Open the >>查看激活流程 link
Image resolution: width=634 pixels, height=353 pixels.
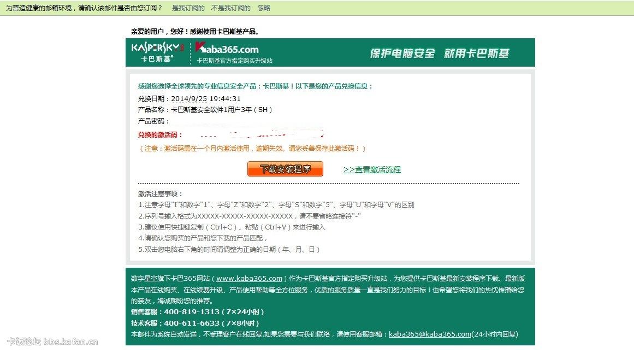click(371, 169)
